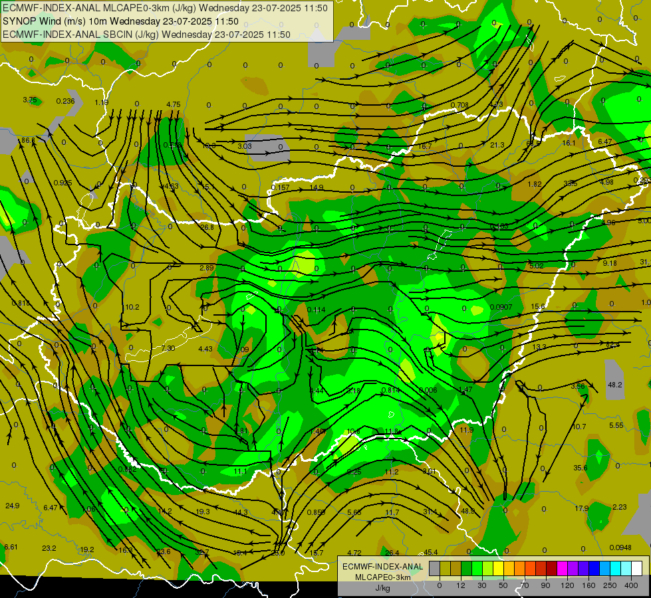Screen dimensions: 651x598
Task: Click the legend value label 400
Action: tap(631, 585)
